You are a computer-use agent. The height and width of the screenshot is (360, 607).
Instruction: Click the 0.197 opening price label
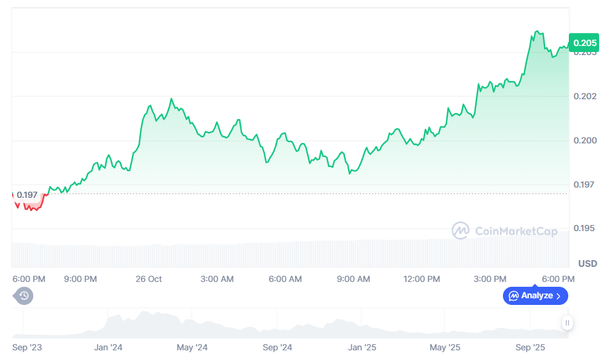[x=27, y=195]
